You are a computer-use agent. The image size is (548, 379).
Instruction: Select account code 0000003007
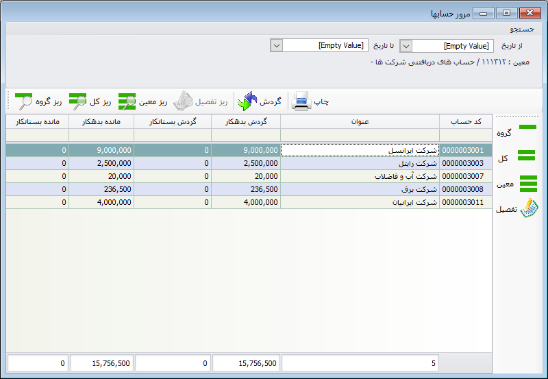click(463, 176)
